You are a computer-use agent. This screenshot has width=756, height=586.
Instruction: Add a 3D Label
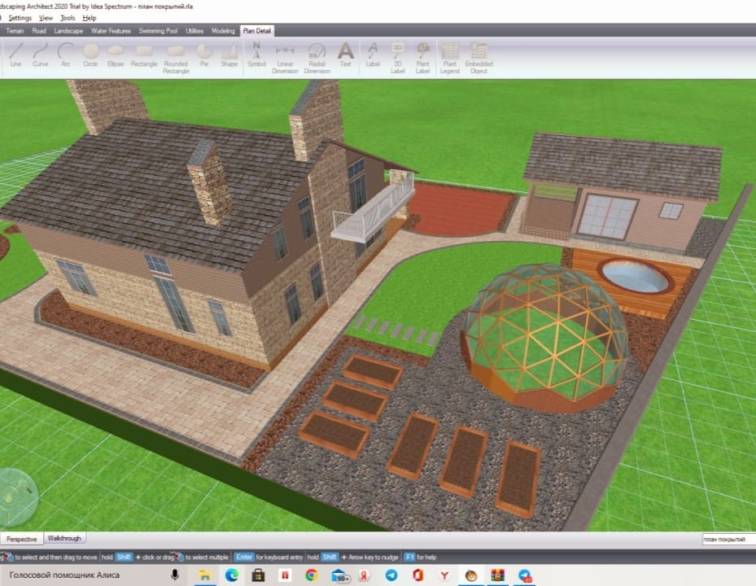[397, 55]
